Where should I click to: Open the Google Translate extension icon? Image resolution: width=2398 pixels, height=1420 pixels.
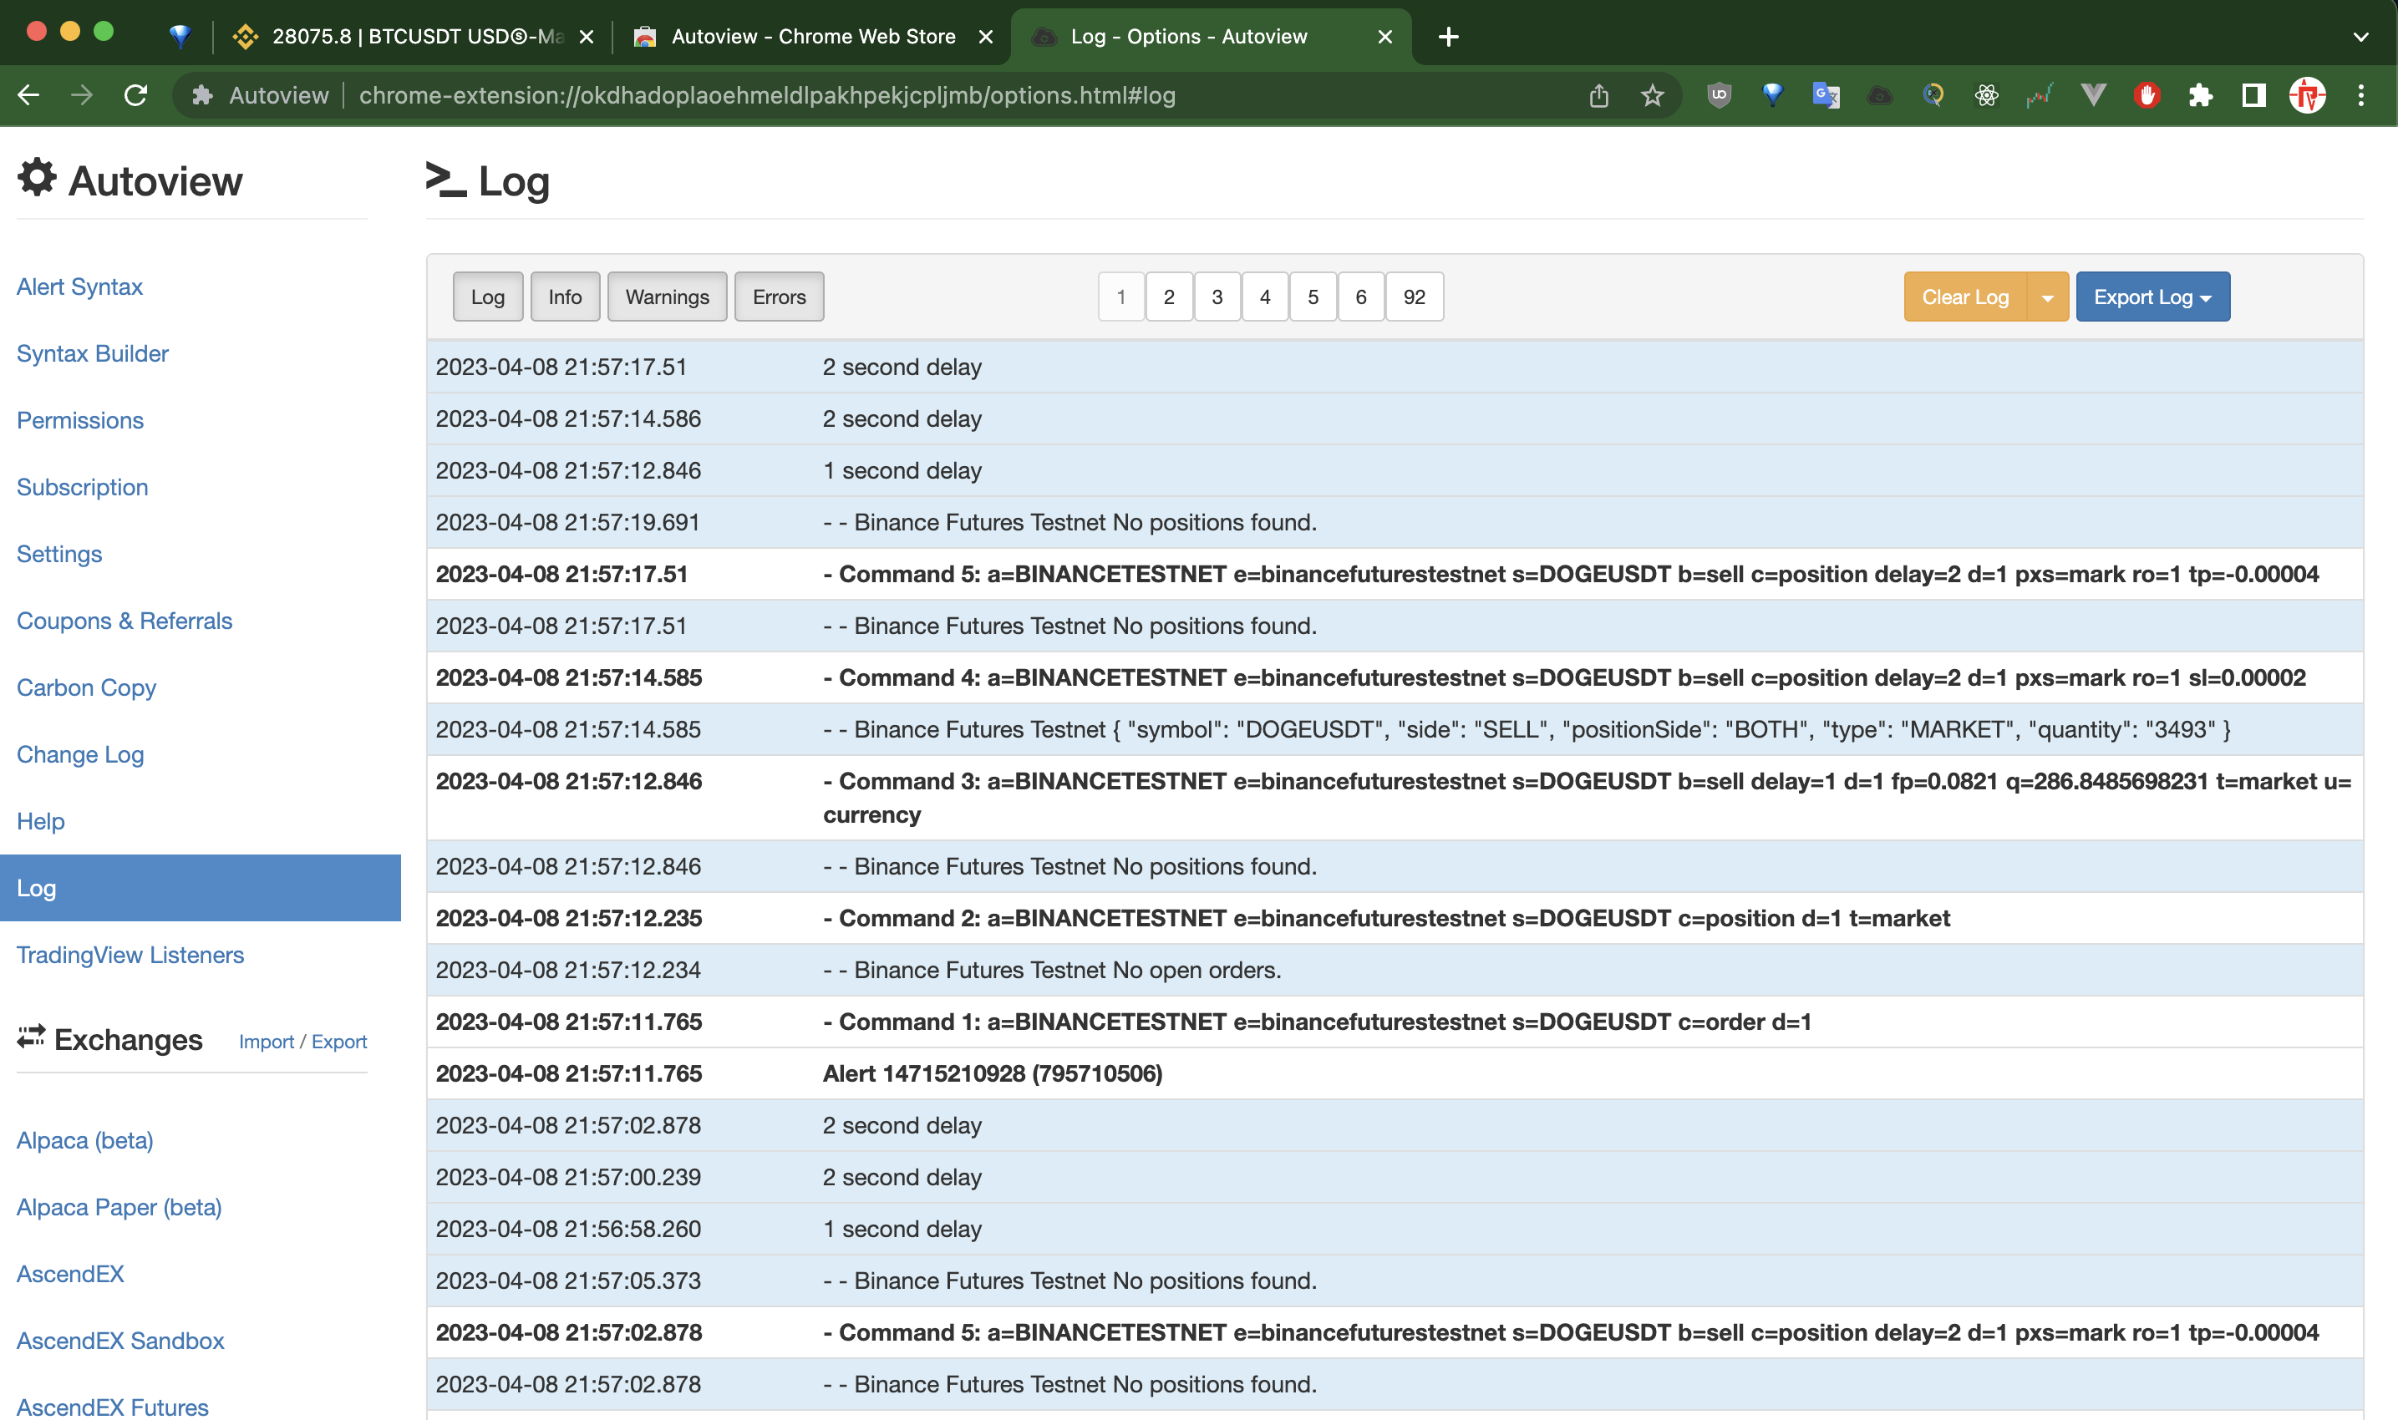1826,94
